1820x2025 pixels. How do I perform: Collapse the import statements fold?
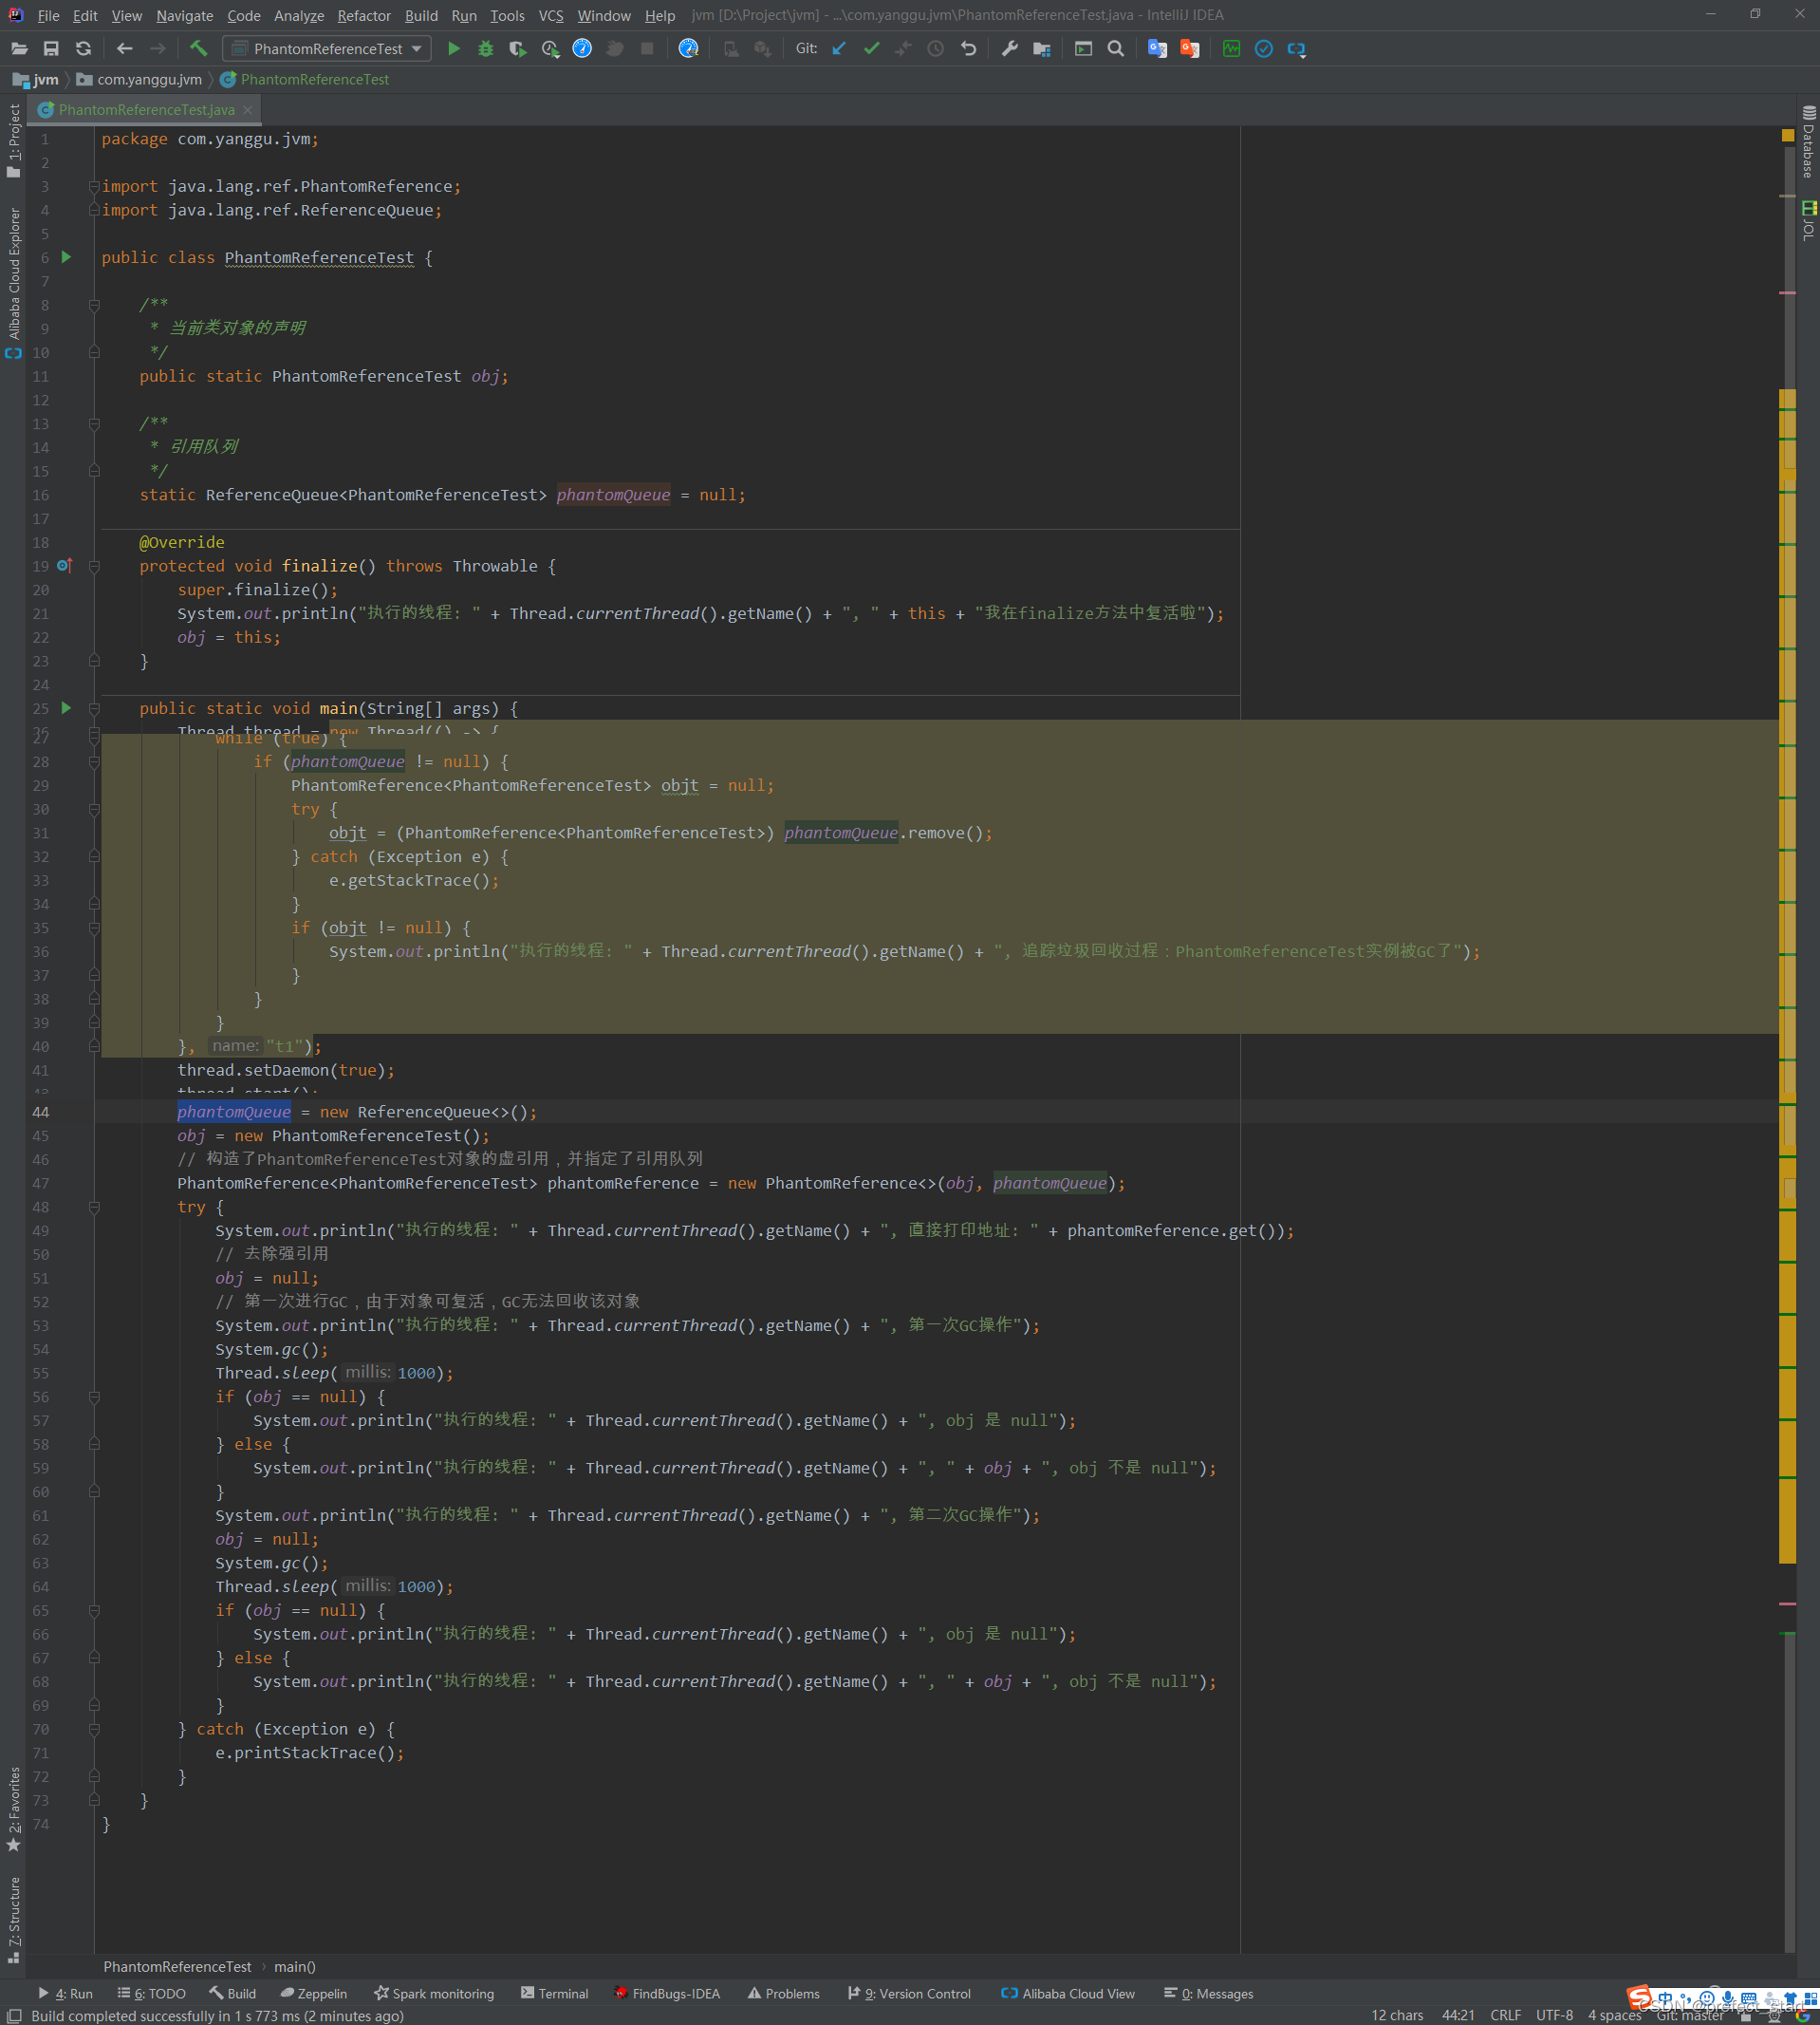pyautogui.click(x=94, y=186)
